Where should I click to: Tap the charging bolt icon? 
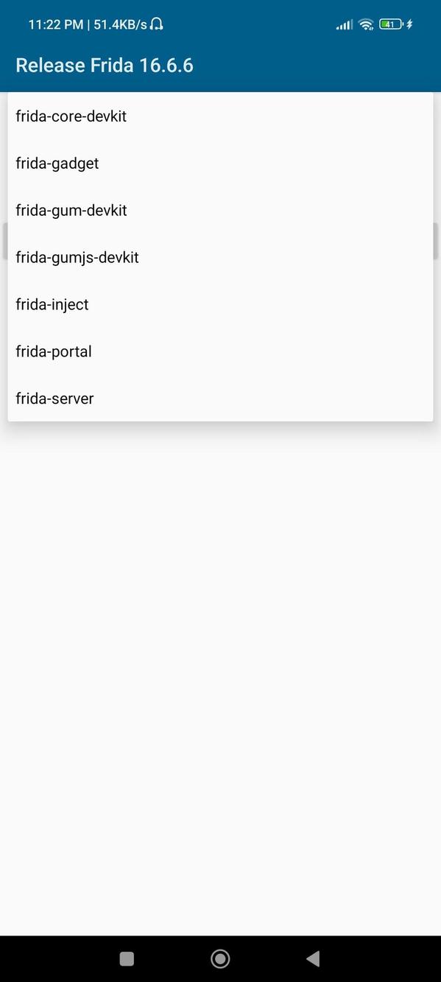pos(408,24)
